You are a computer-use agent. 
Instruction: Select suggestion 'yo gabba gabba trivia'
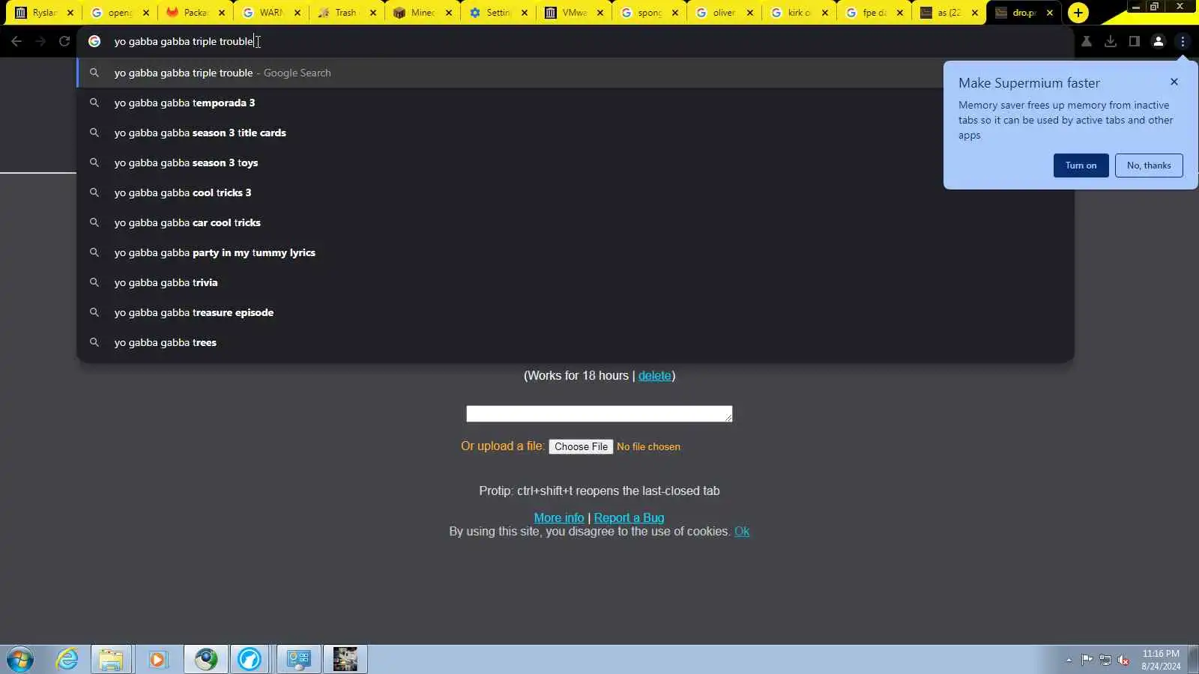coord(576,282)
